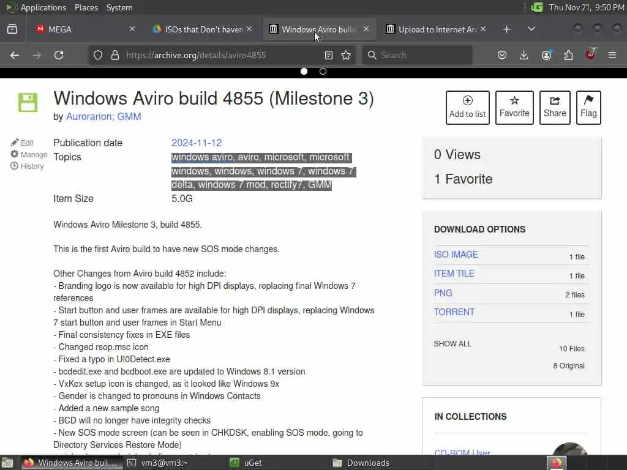Click the Firefox workspace icon at bottom right
627x470 pixels.
click(557, 463)
